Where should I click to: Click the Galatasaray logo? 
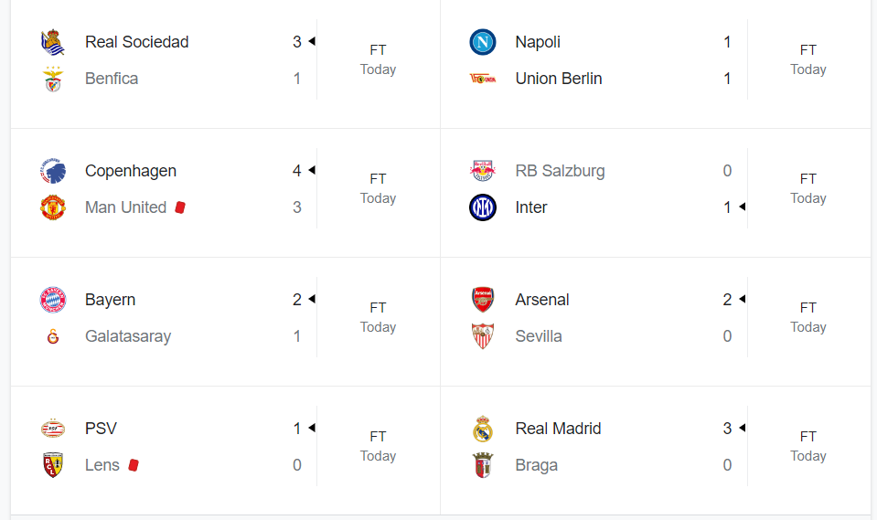[52, 337]
